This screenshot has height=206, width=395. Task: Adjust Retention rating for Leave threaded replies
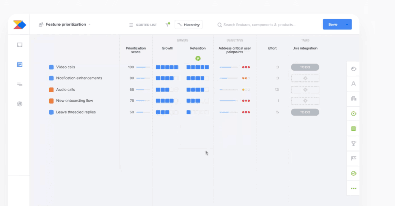click(x=197, y=112)
